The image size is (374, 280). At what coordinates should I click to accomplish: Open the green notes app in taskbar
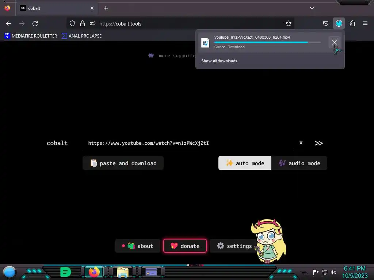tap(65, 272)
